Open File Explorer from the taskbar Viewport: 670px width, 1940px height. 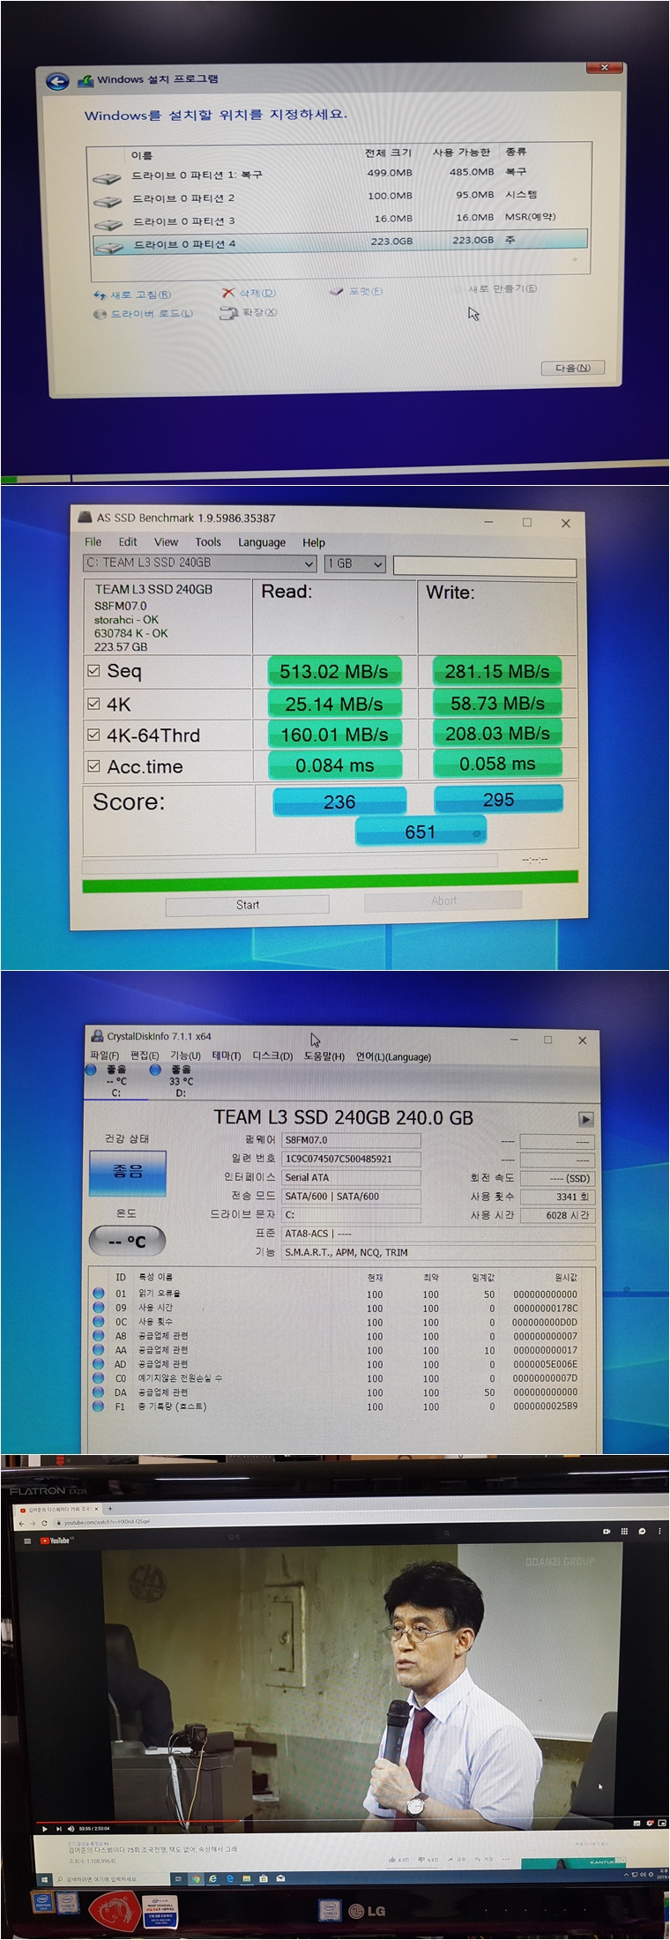click(x=248, y=1879)
